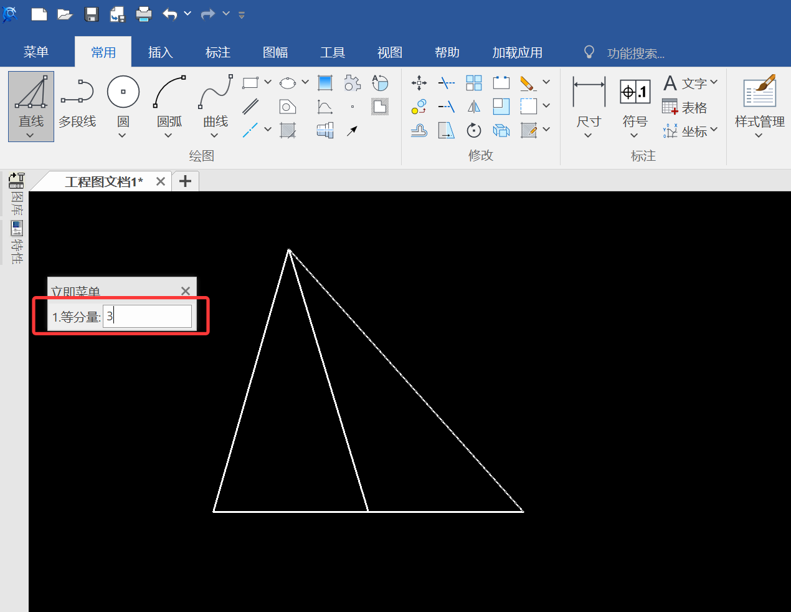
Task: Click the Stretch trapezoid tool icon
Action: 447,130
